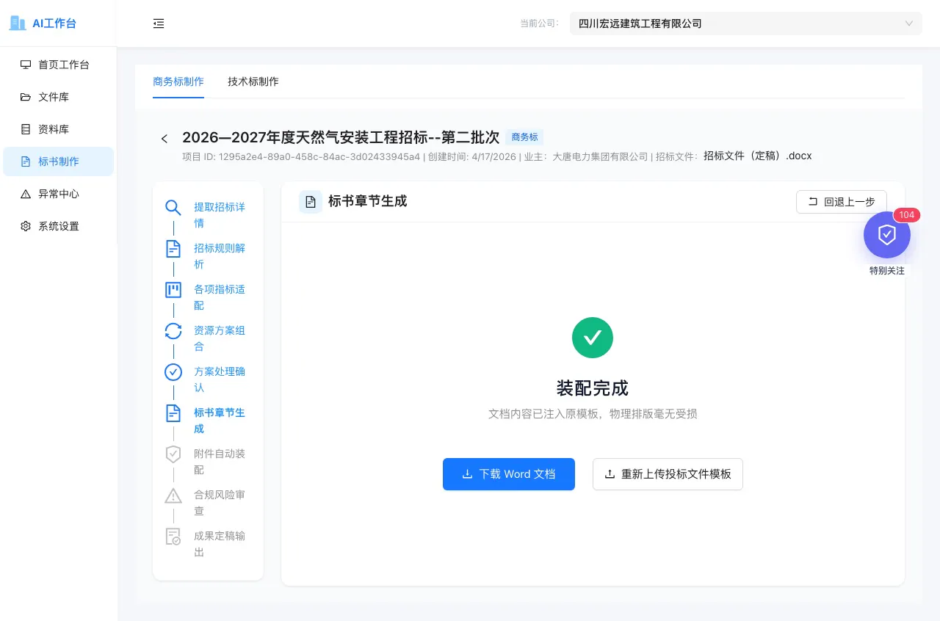Open 首页工作台 in the sidebar

click(x=59, y=65)
